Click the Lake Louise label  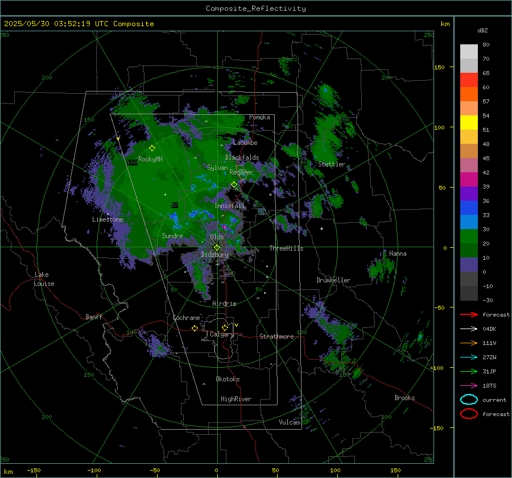pyautogui.click(x=44, y=279)
